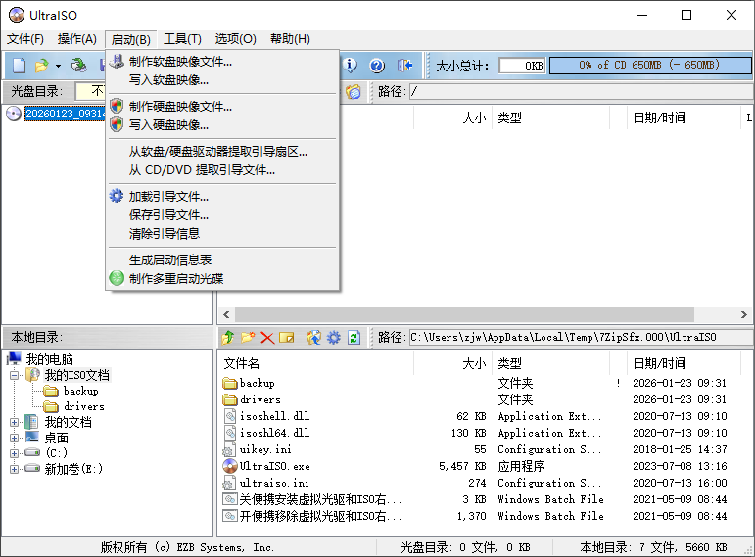Click the backup folder icon in the file list
755x557 pixels.
tap(230, 383)
